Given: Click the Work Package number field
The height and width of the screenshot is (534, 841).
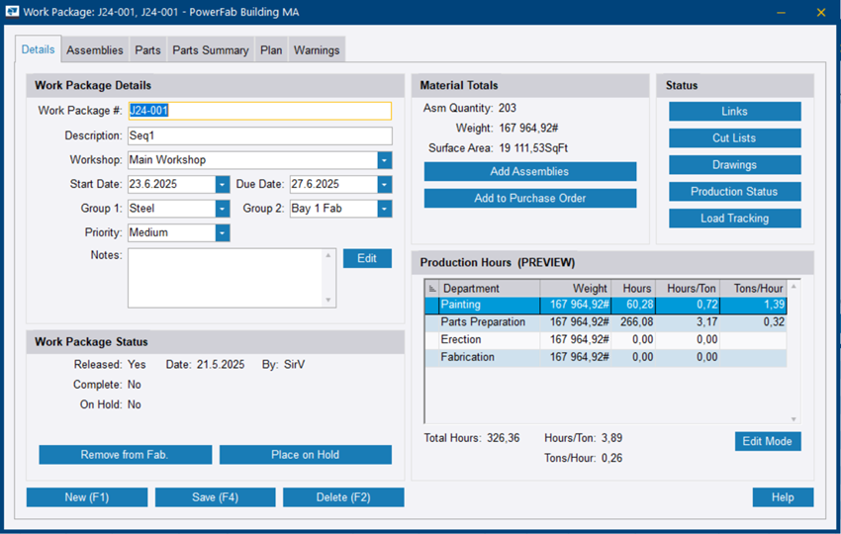Looking at the screenshot, I should 259,112.
